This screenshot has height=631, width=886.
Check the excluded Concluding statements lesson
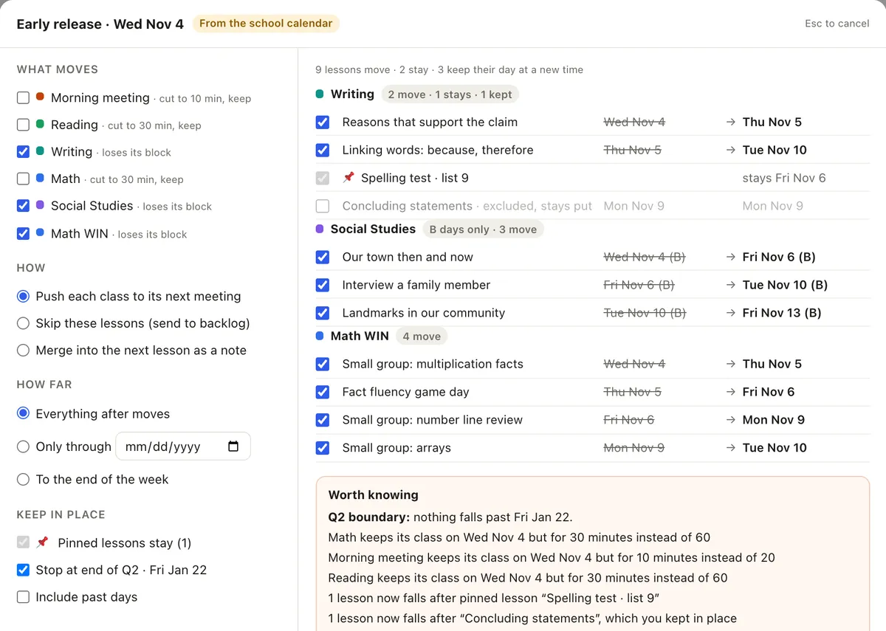(323, 206)
